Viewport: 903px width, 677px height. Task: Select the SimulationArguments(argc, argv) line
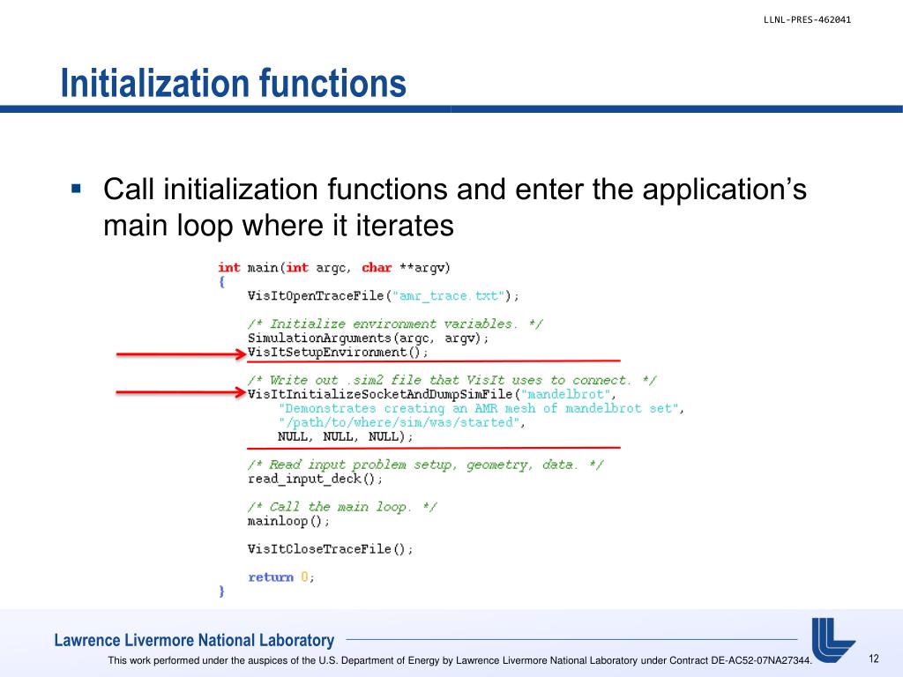click(x=369, y=338)
